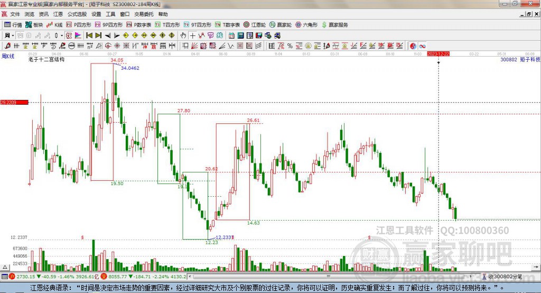Click the yellow diamond four-way arrows icon

tap(172, 35)
